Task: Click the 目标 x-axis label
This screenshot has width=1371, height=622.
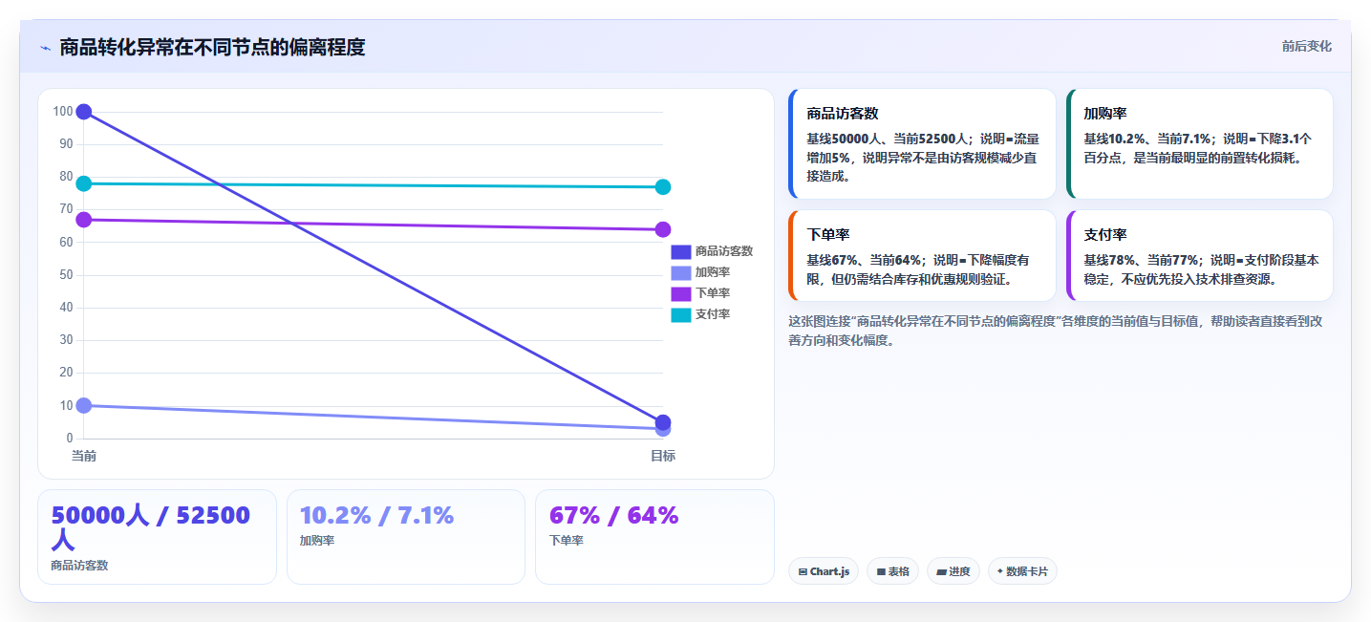Action: [663, 456]
